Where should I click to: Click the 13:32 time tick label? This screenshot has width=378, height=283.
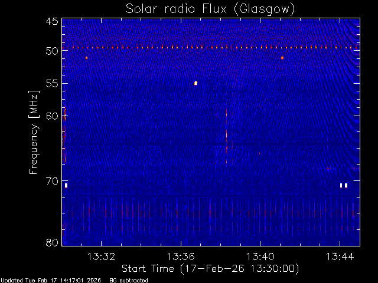pyautogui.click(x=101, y=256)
